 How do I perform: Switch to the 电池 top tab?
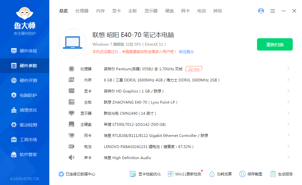[x=202, y=11]
